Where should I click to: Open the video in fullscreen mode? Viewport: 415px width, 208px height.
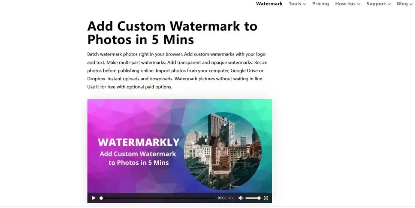pos(266,198)
